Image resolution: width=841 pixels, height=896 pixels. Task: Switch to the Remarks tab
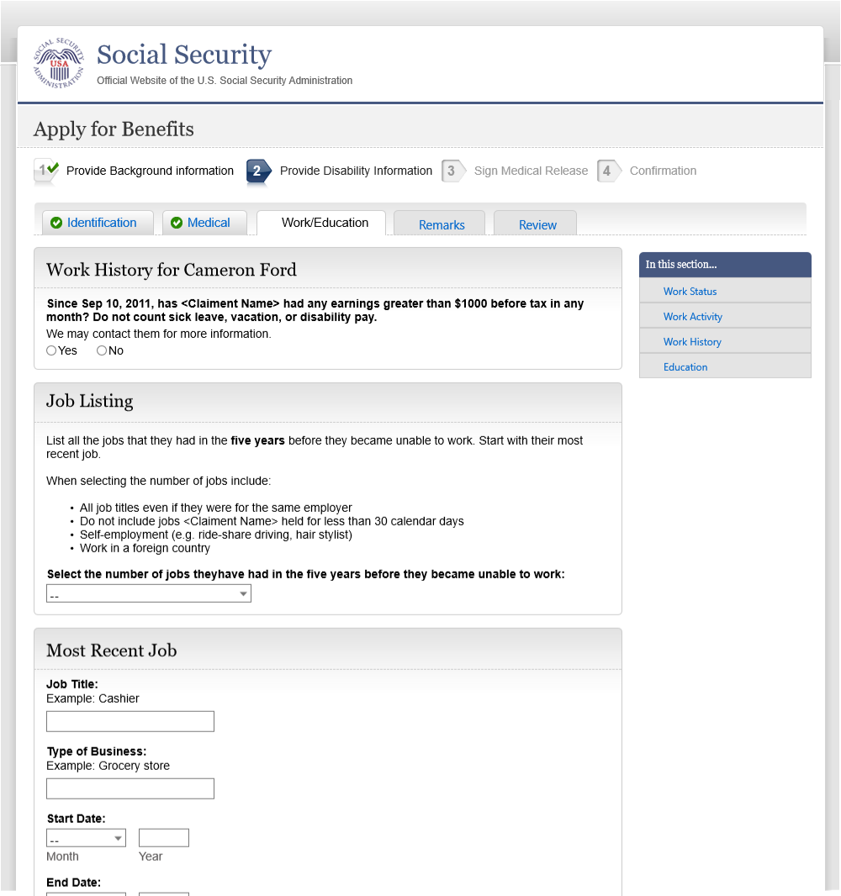click(440, 224)
